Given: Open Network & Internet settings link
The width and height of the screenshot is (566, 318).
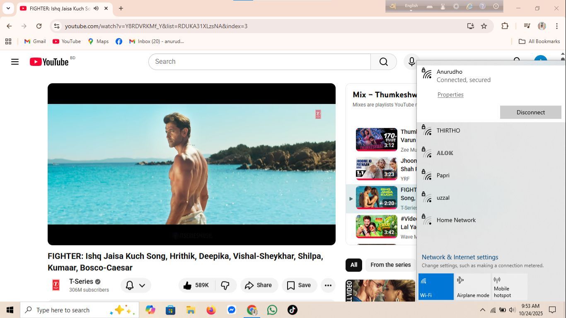Looking at the screenshot, I should [x=460, y=257].
